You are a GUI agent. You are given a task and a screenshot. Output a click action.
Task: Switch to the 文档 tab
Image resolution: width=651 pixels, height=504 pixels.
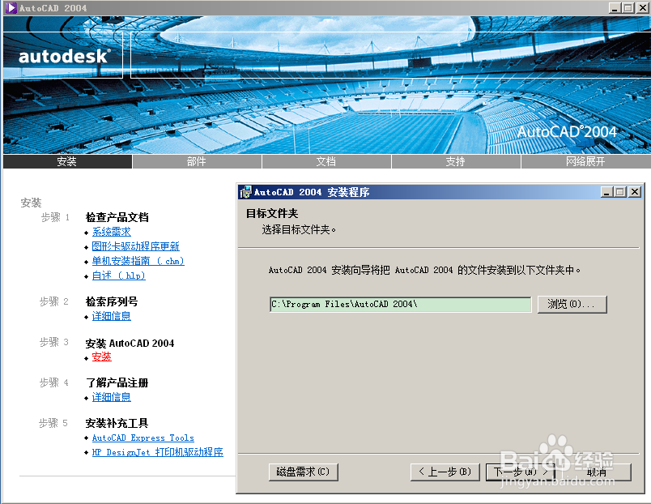[326, 161]
